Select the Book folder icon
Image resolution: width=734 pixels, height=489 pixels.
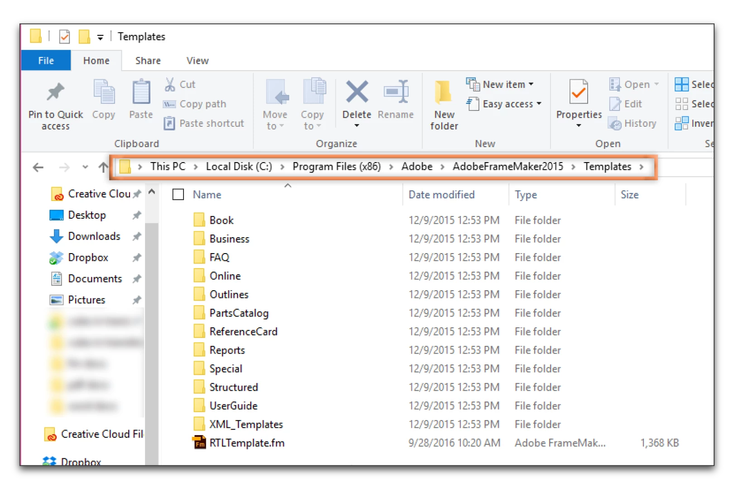[199, 220]
